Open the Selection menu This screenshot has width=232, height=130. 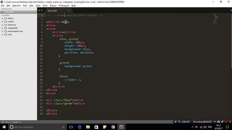(16, 6)
